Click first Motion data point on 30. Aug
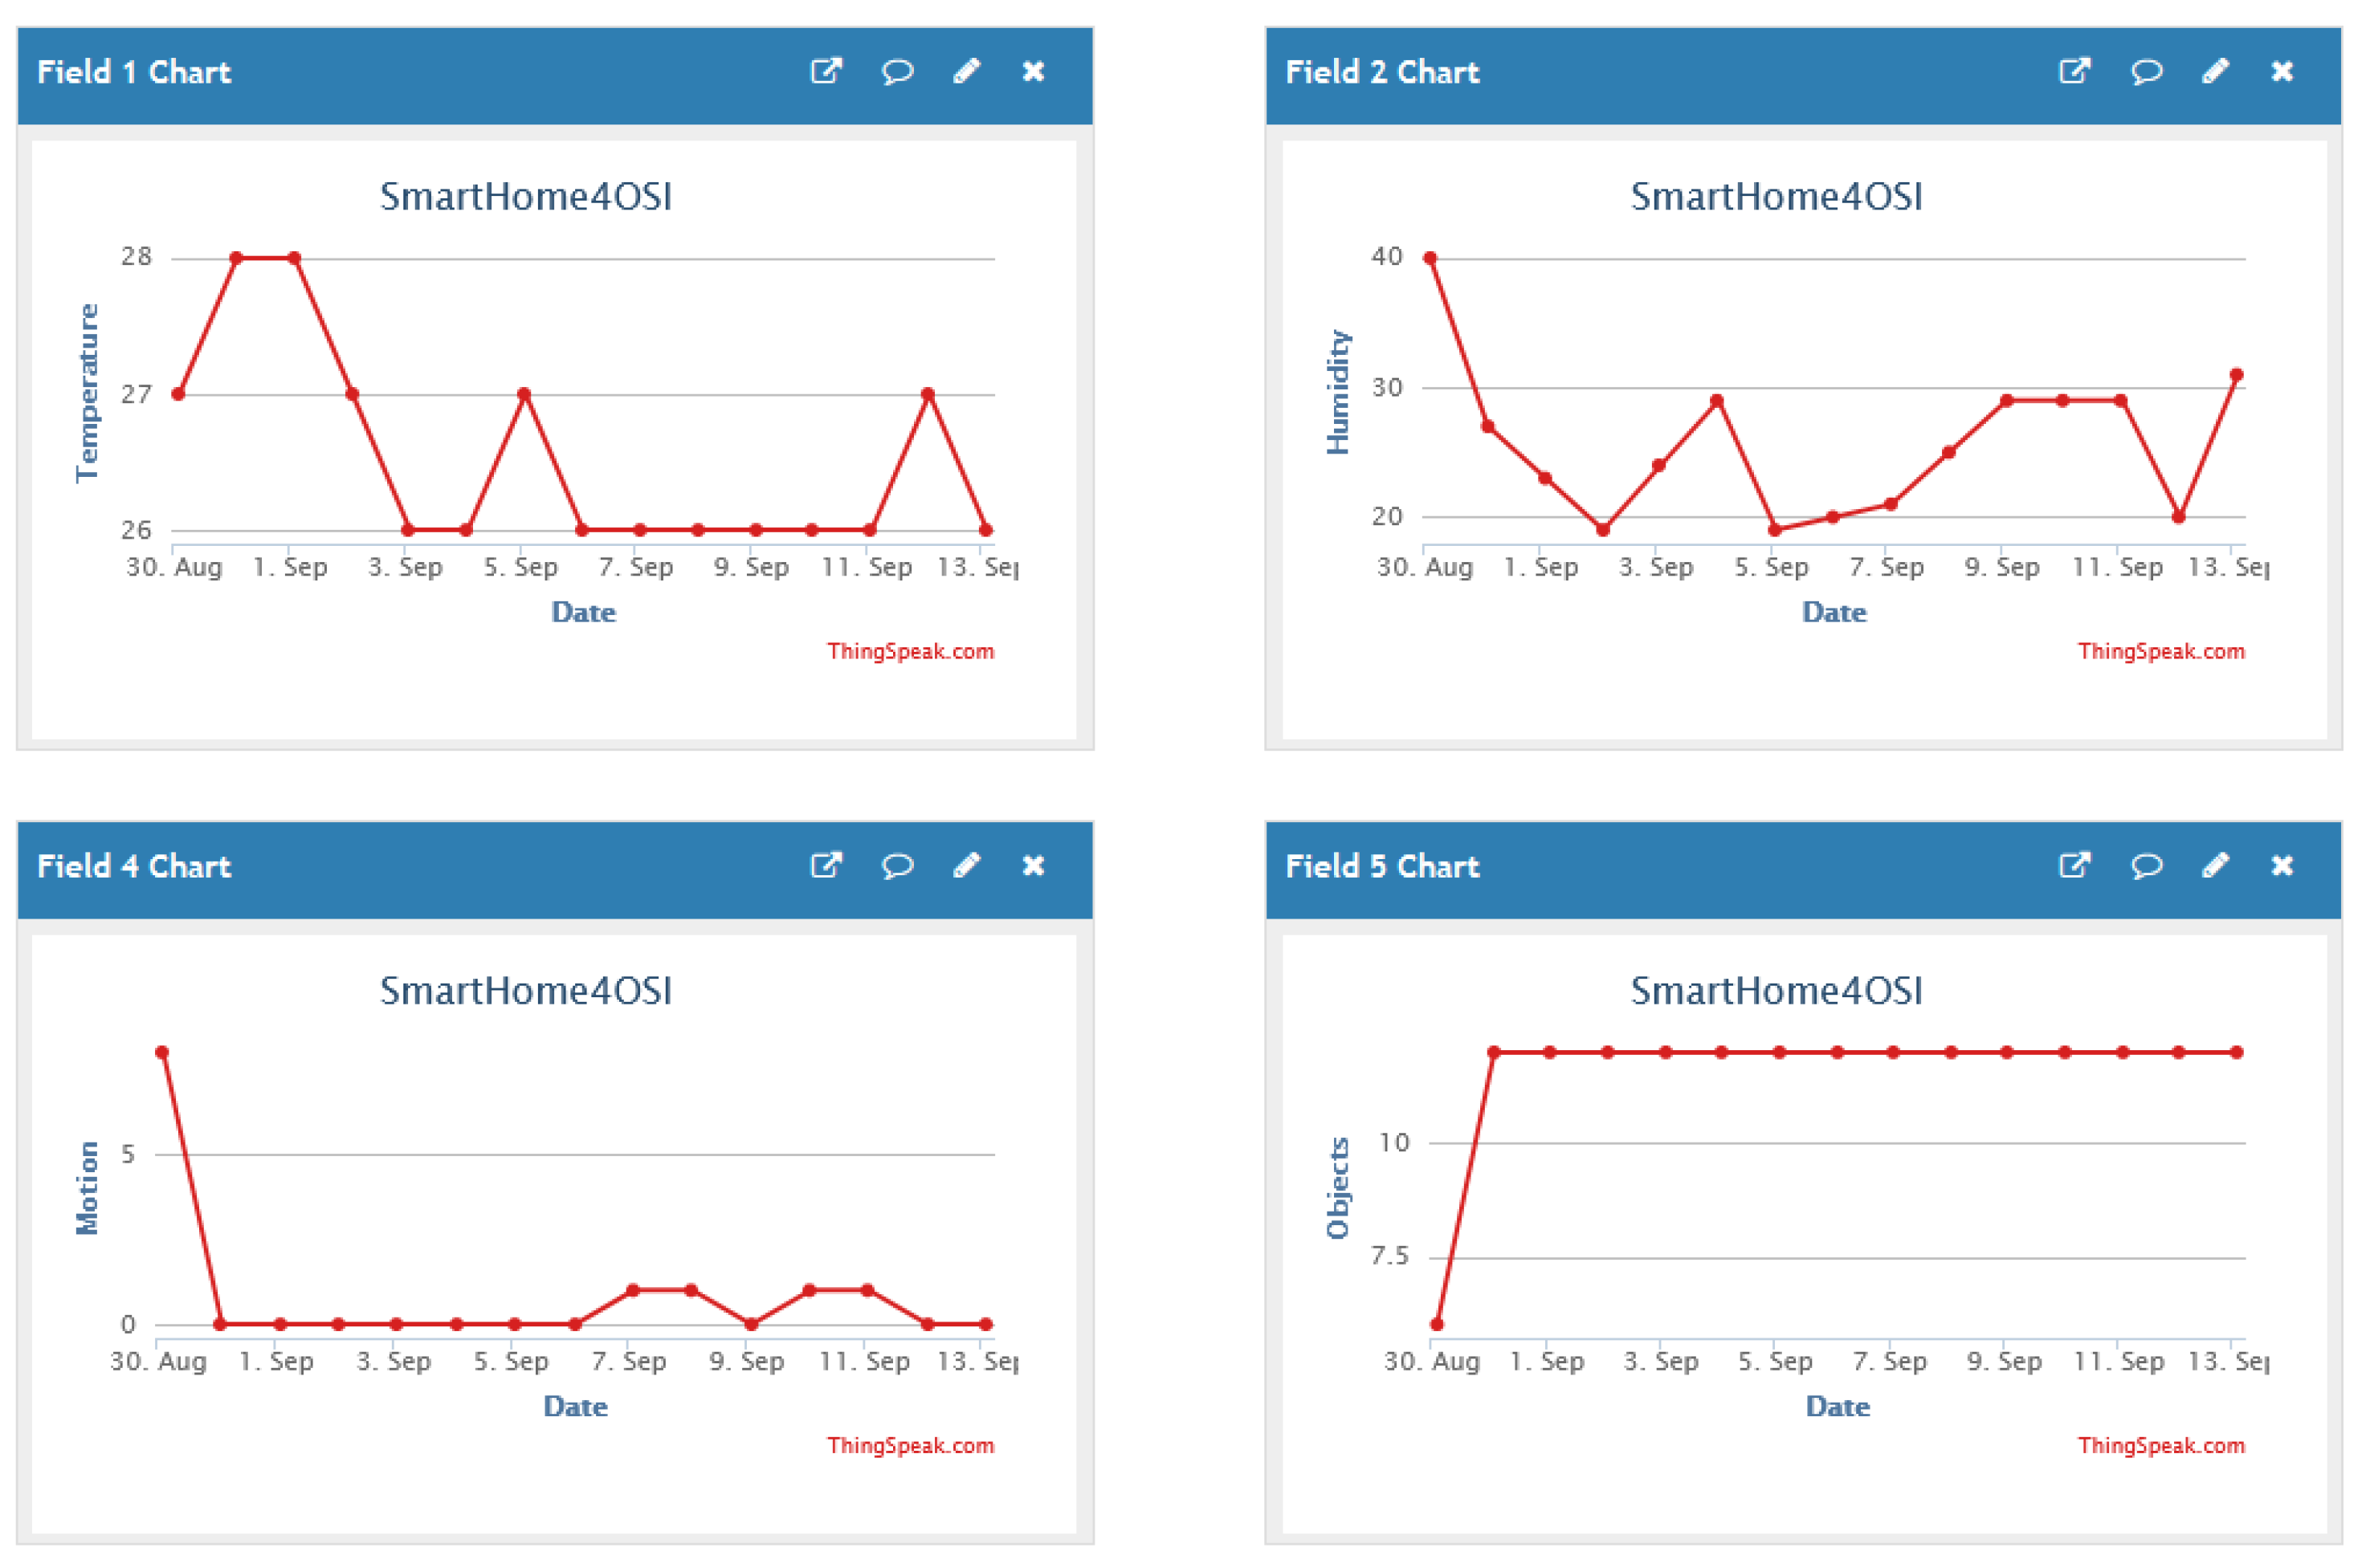Screen dimensions: 2370x1568 [162, 1052]
